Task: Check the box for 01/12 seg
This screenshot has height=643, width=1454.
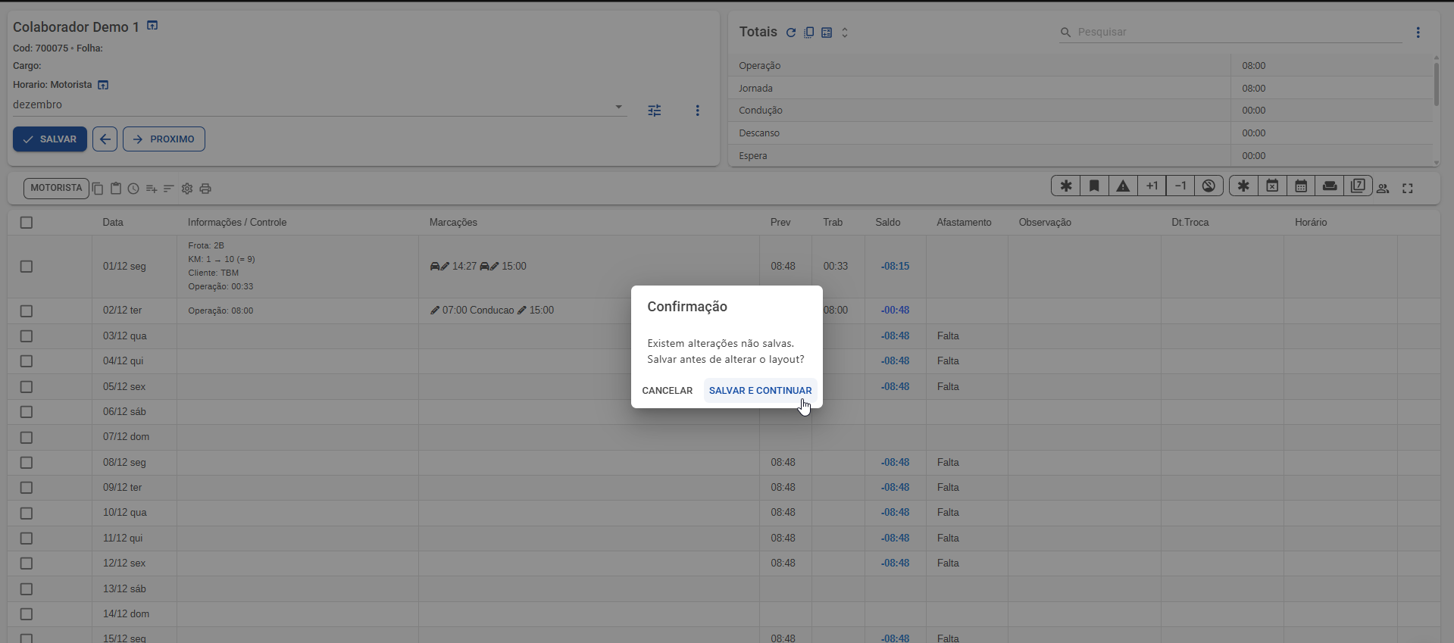Action: click(x=27, y=267)
